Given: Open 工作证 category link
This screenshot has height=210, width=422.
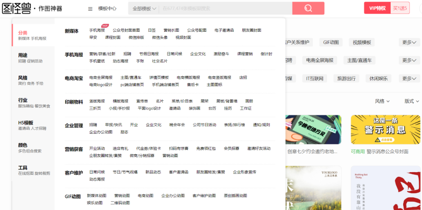Looking at the screenshot, I should click(x=246, y=109).
